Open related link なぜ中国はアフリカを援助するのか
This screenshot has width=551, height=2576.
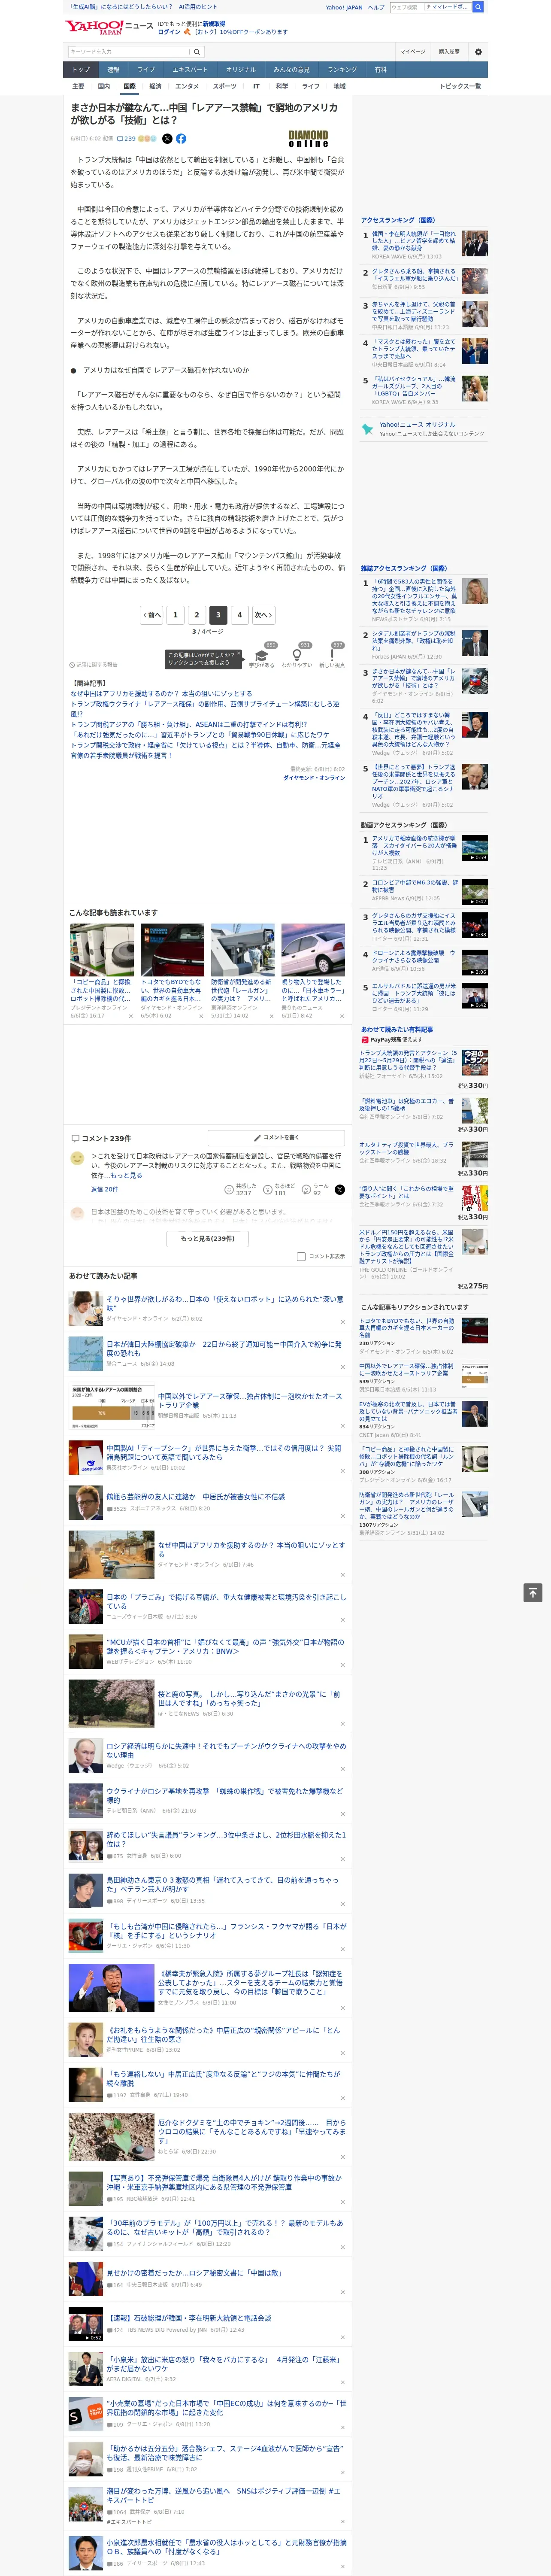point(160,693)
